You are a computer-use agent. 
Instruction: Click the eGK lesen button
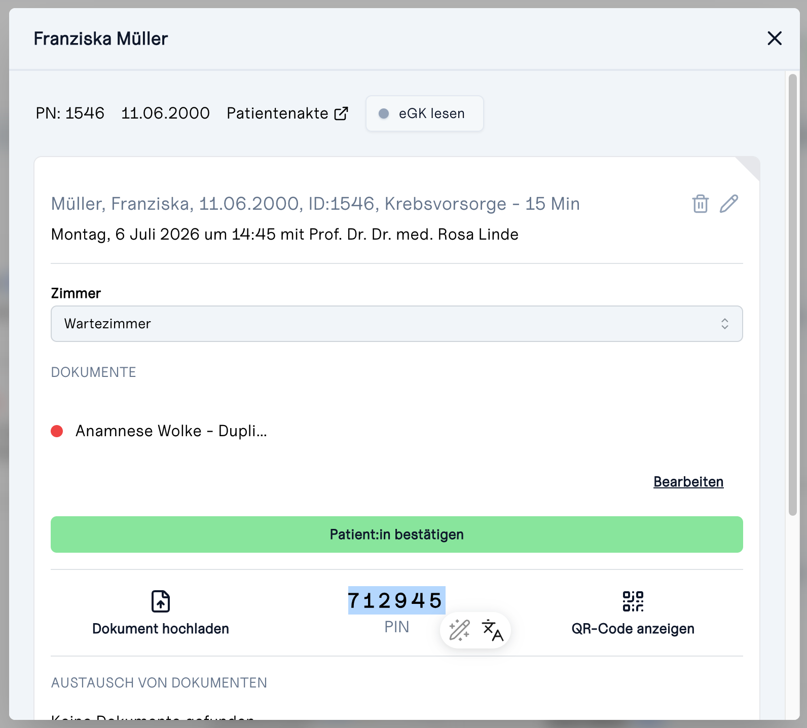point(425,113)
